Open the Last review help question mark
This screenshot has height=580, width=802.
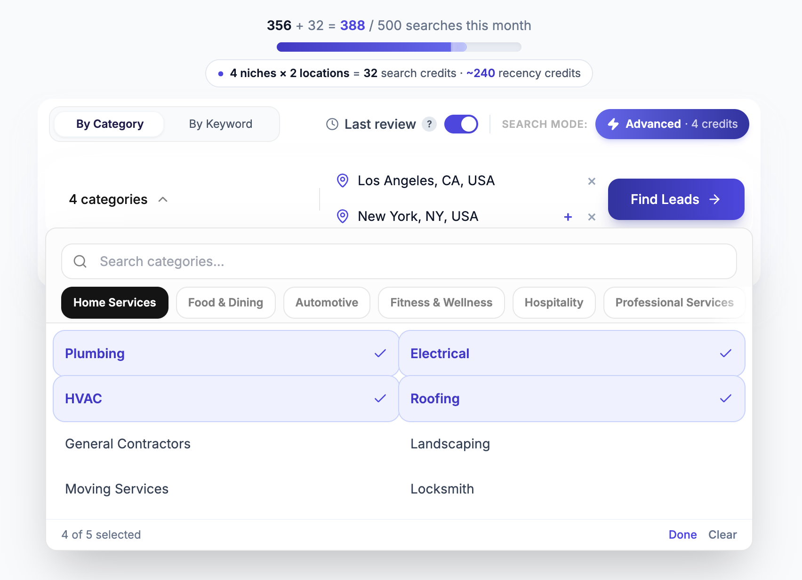pyautogui.click(x=429, y=124)
